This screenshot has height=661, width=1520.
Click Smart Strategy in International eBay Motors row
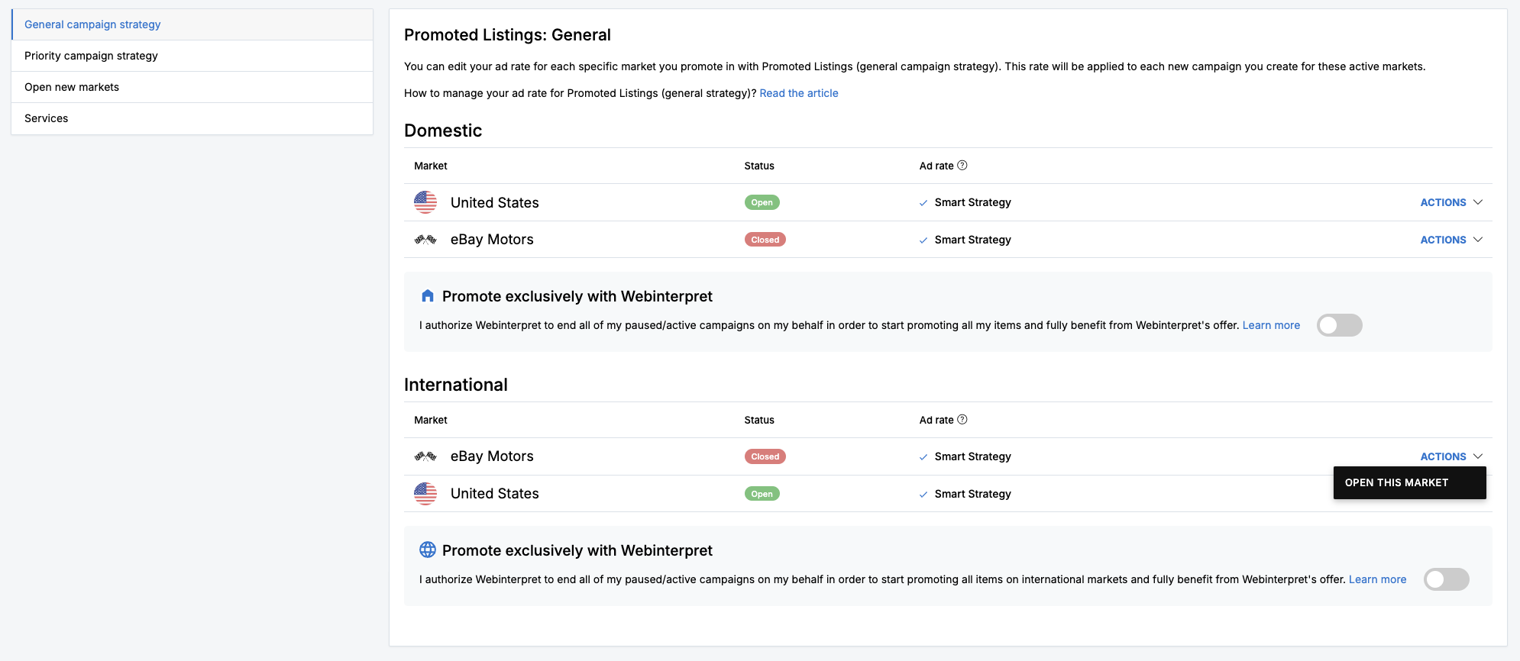[x=973, y=456]
